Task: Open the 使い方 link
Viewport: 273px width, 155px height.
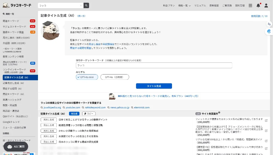Action: click(81, 16)
